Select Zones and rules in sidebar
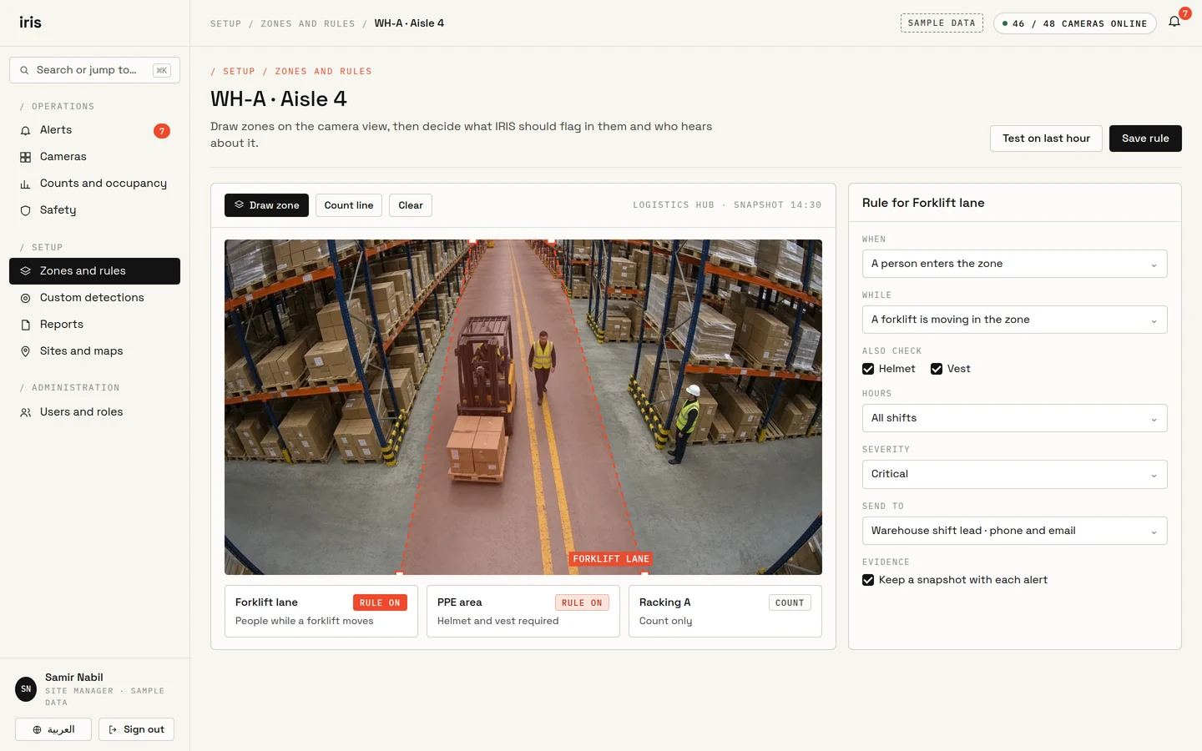The height and width of the screenshot is (751, 1202). [x=94, y=271]
